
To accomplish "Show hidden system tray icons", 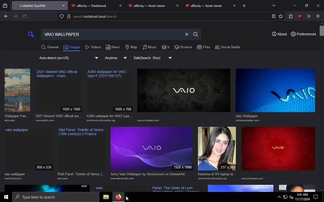I will (279, 197).
